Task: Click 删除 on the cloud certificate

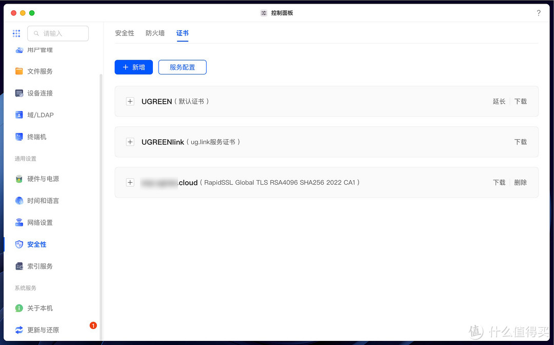Action: (x=520, y=182)
